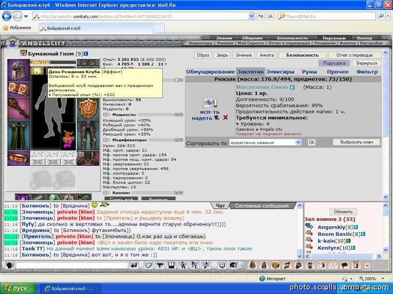Open Настройки submenu link
The image size is (393, 294).
pyautogui.click(x=371, y=43)
